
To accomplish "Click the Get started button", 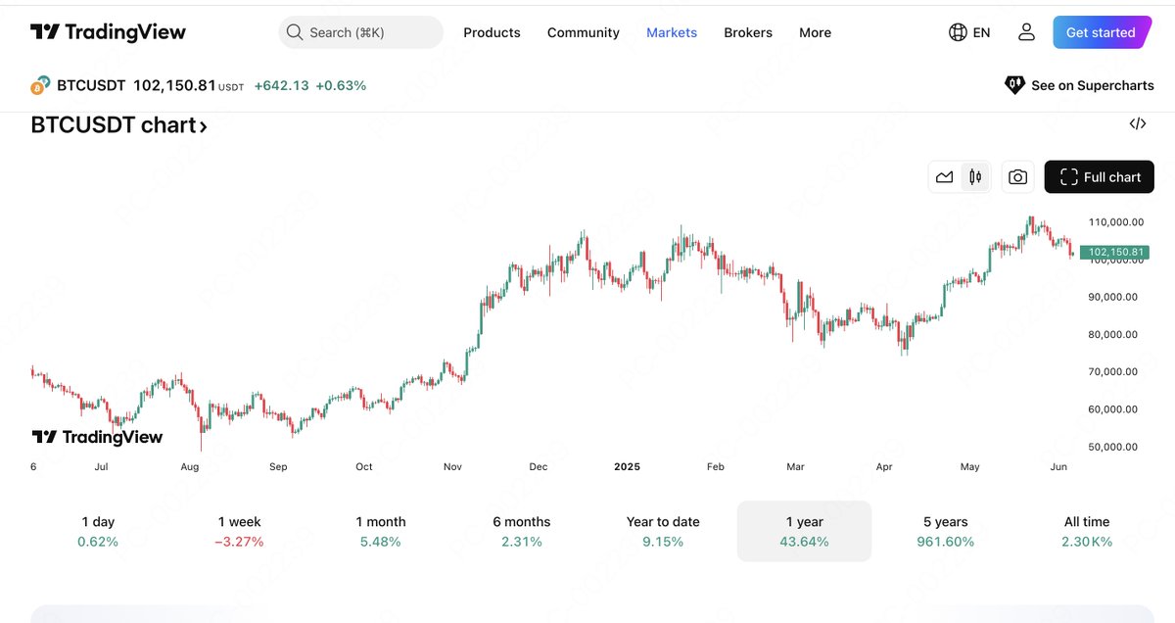I will [x=1101, y=31].
